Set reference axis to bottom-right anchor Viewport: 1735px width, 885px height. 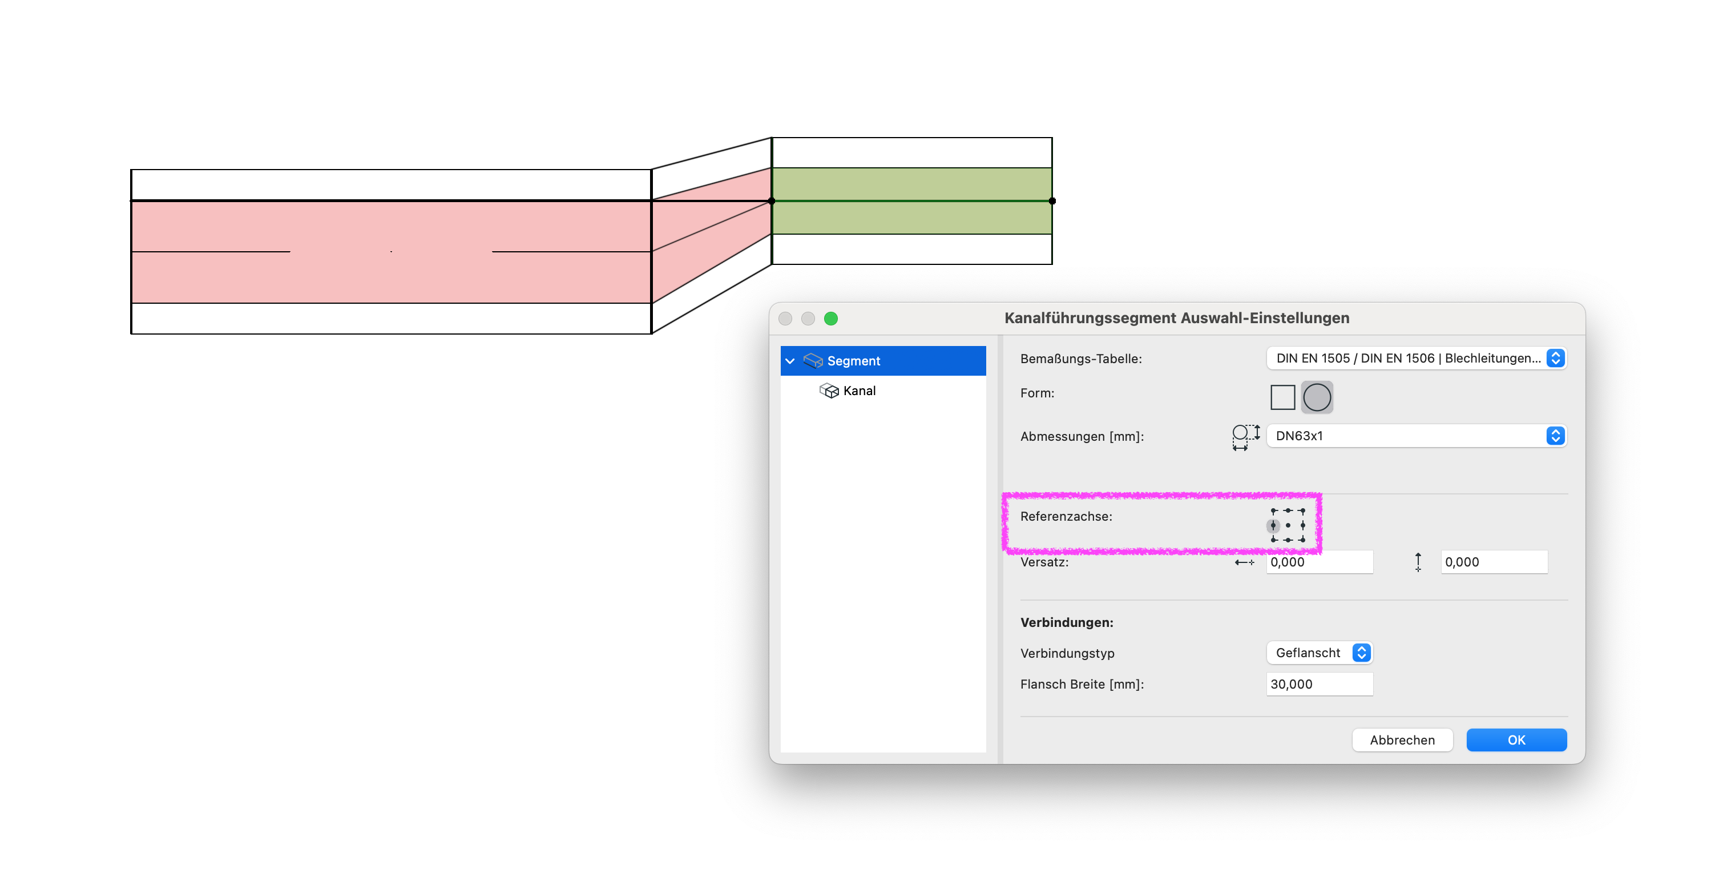point(1302,539)
